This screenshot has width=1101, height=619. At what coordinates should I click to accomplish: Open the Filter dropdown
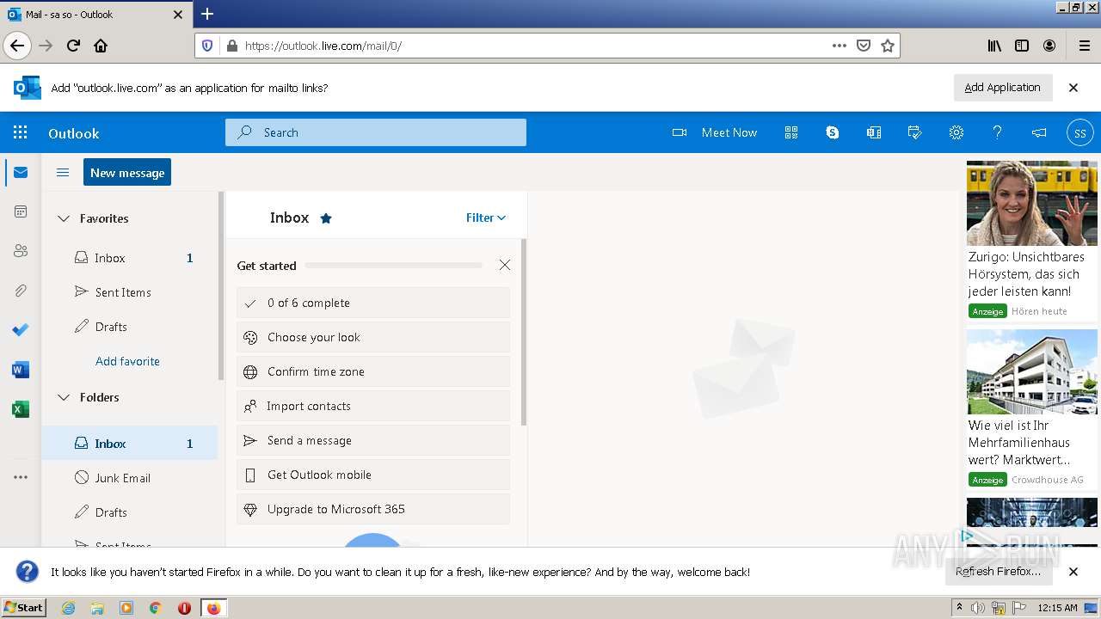486,218
